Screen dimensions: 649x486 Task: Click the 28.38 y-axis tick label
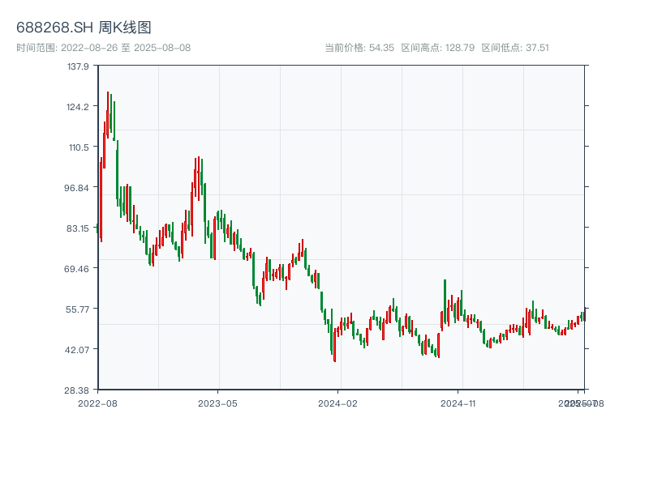(x=78, y=390)
